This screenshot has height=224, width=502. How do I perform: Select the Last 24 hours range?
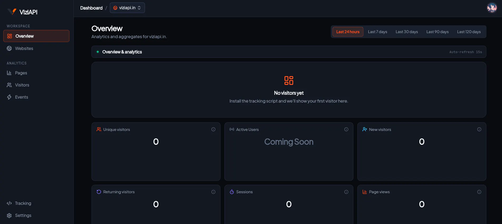point(348,32)
